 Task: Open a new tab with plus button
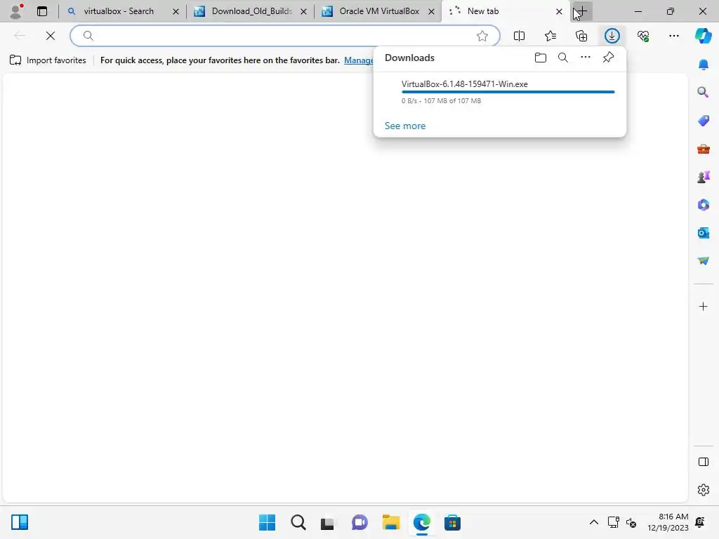click(x=582, y=11)
